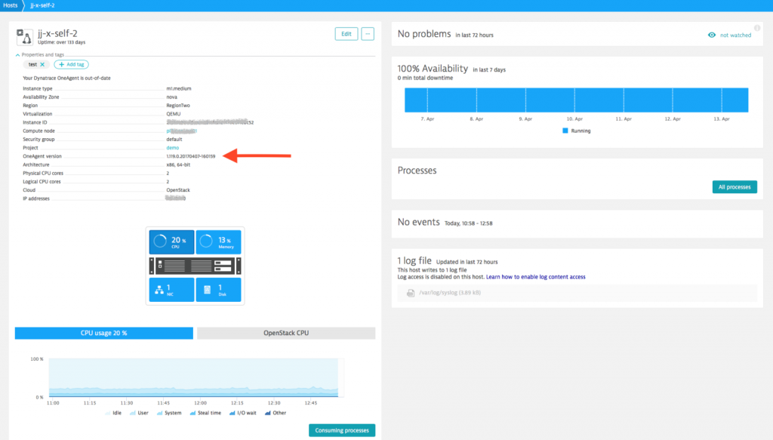Viewport: 773px width, 440px height.
Task: Toggle the "not watched" eye indicator
Action: [x=710, y=35]
